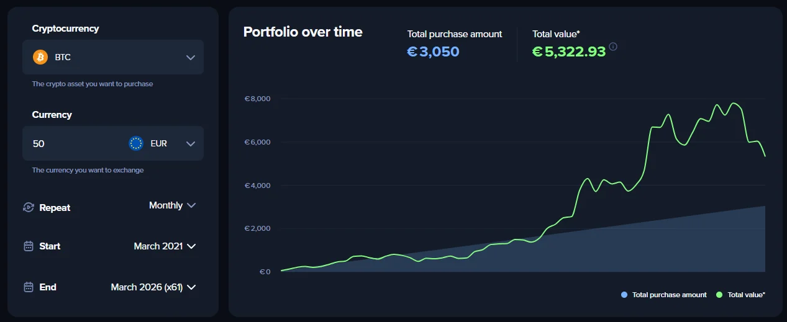
Task: Open the BTC cryptocurrency dropdown
Action: (x=190, y=57)
